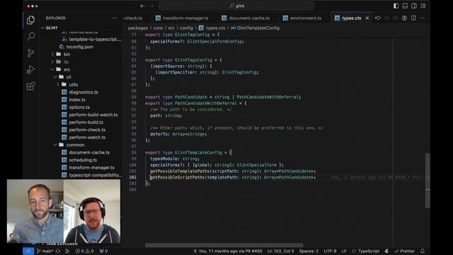
Task: Go forward with the navigation arrow
Action: pyautogui.click(x=151, y=6)
